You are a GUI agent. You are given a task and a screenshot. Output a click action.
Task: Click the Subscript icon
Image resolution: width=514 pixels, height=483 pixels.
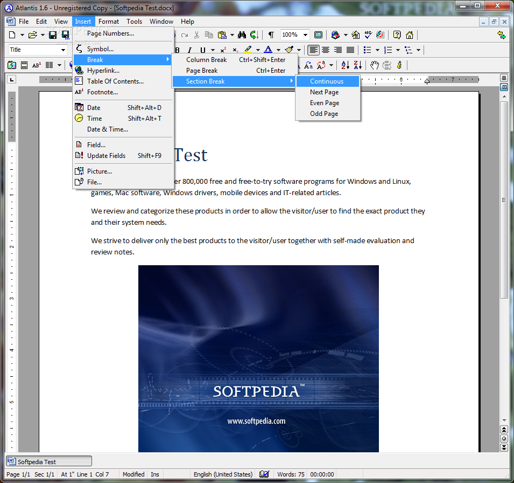click(x=235, y=50)
